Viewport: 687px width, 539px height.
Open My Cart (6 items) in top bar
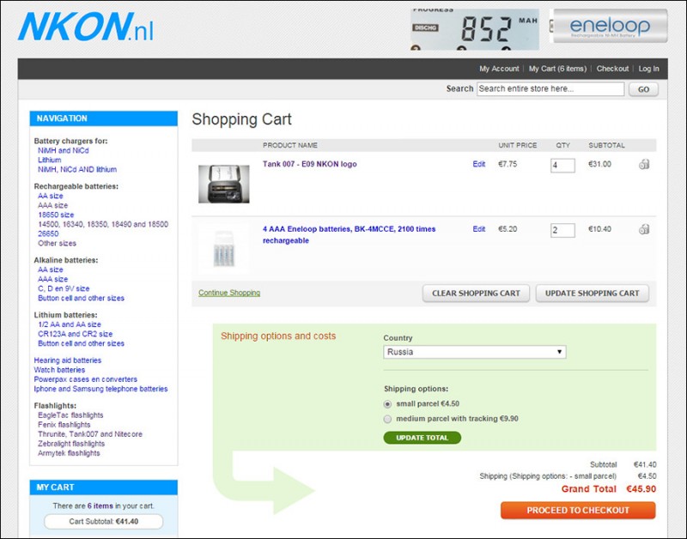(557, 69)
